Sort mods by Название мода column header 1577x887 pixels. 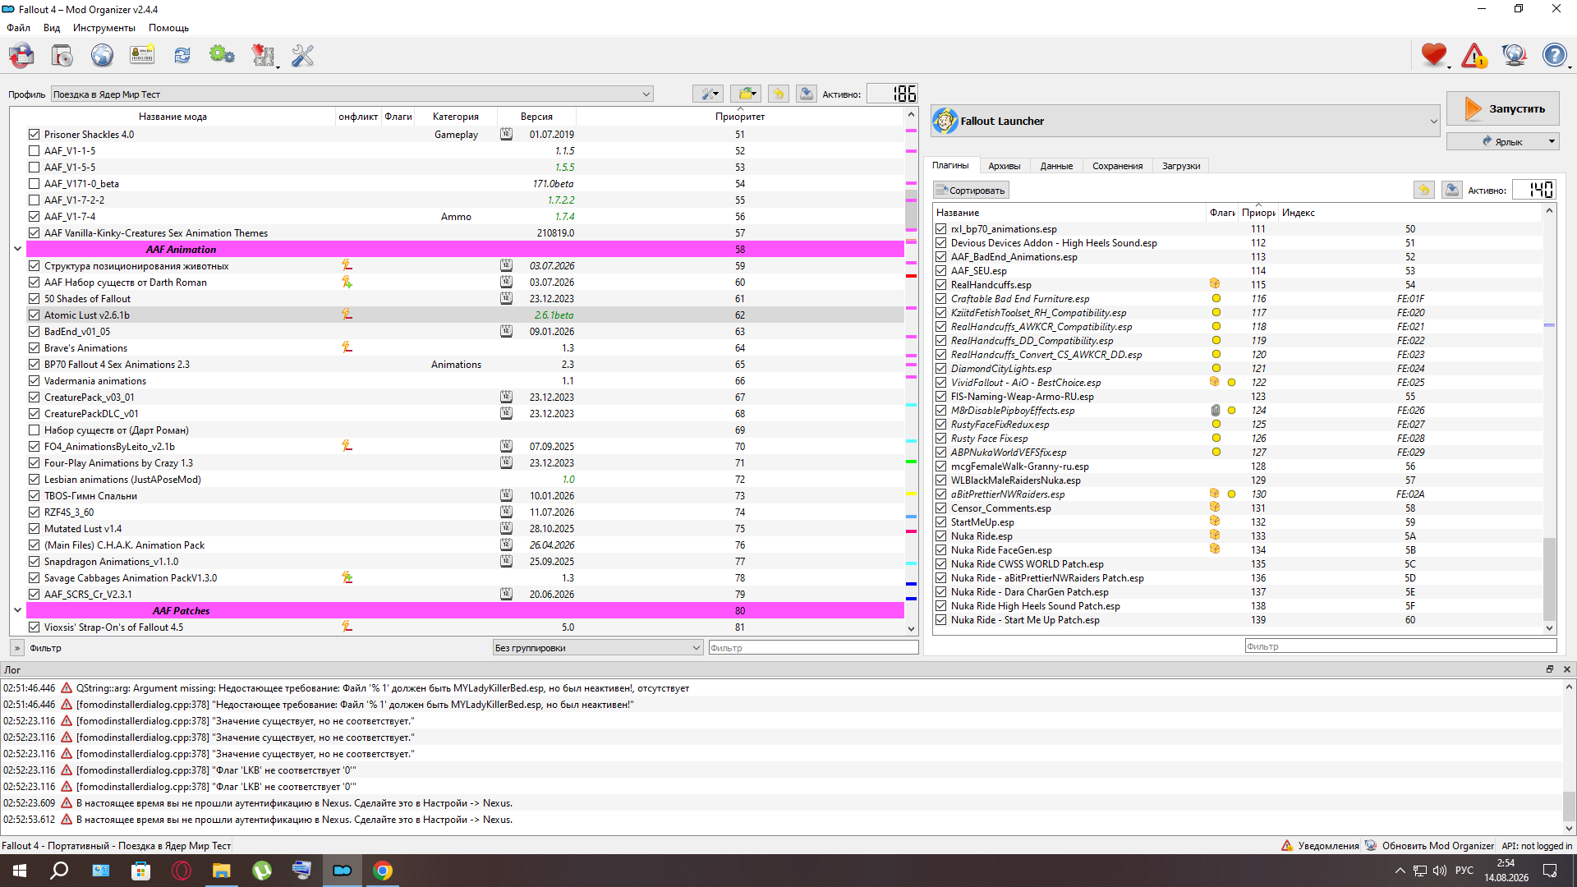tap(172, 117)
